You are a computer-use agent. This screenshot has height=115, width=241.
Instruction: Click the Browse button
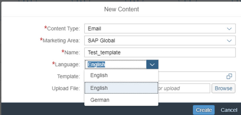pos(224,88)
